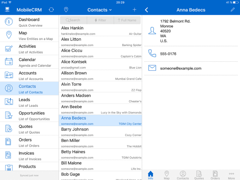Open Opportunities in the sidebar
The height and width of the screenshot is (180, 240).
(x=29, y=116)
